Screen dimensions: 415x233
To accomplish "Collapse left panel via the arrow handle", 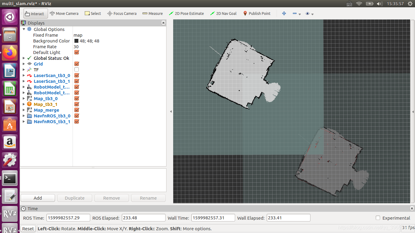I will 170,112.
